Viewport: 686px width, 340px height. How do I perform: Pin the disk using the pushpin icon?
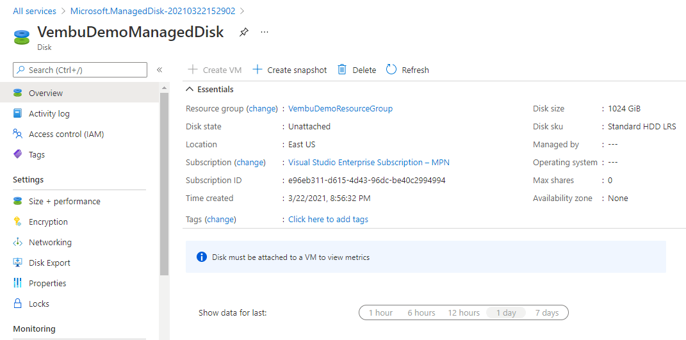tap(243, 32)
